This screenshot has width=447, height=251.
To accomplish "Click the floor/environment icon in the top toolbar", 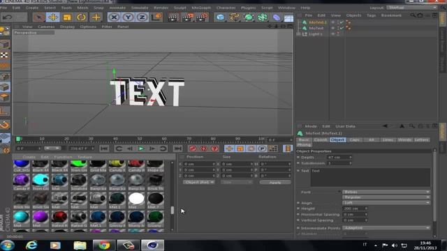I will [288, 18].
